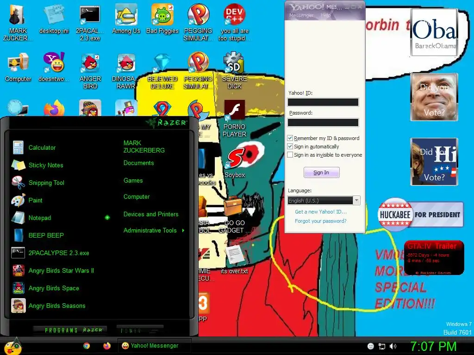Launch the Soybox desktop shortcut
Image resolution: width=474 pixels, height=355 pixels.
point(235,163)
